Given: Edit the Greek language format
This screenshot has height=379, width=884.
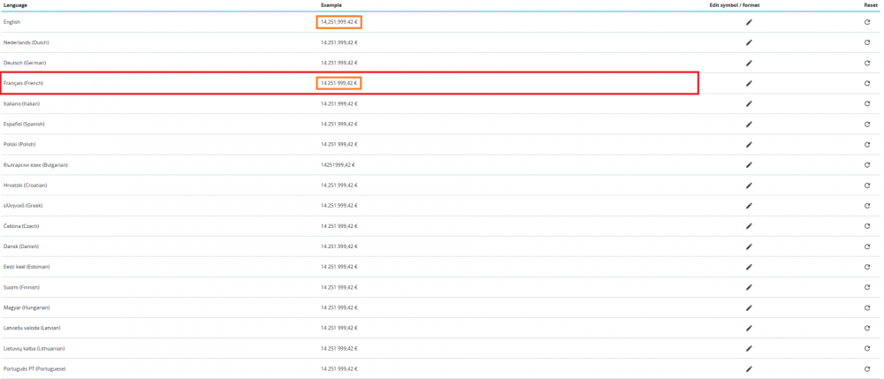Looking at the screenshot, I should (x=749, y=206).
